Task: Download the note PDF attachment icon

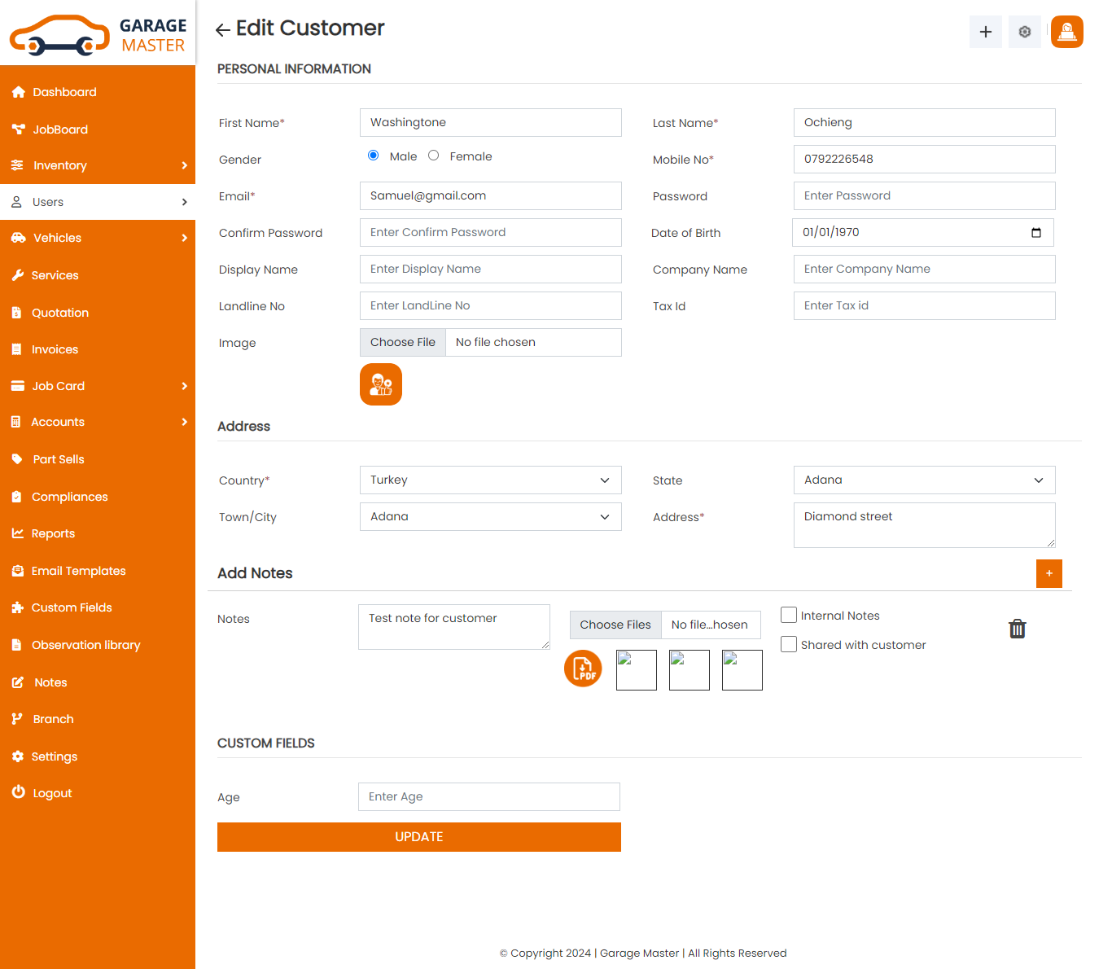Action: 583,669
